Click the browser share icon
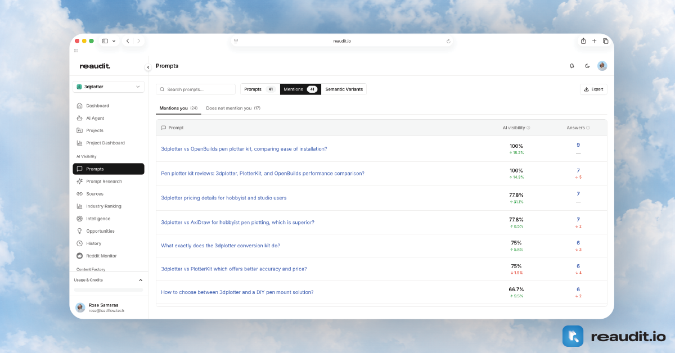This screenshot has width=675, height=353. point(583,41)
